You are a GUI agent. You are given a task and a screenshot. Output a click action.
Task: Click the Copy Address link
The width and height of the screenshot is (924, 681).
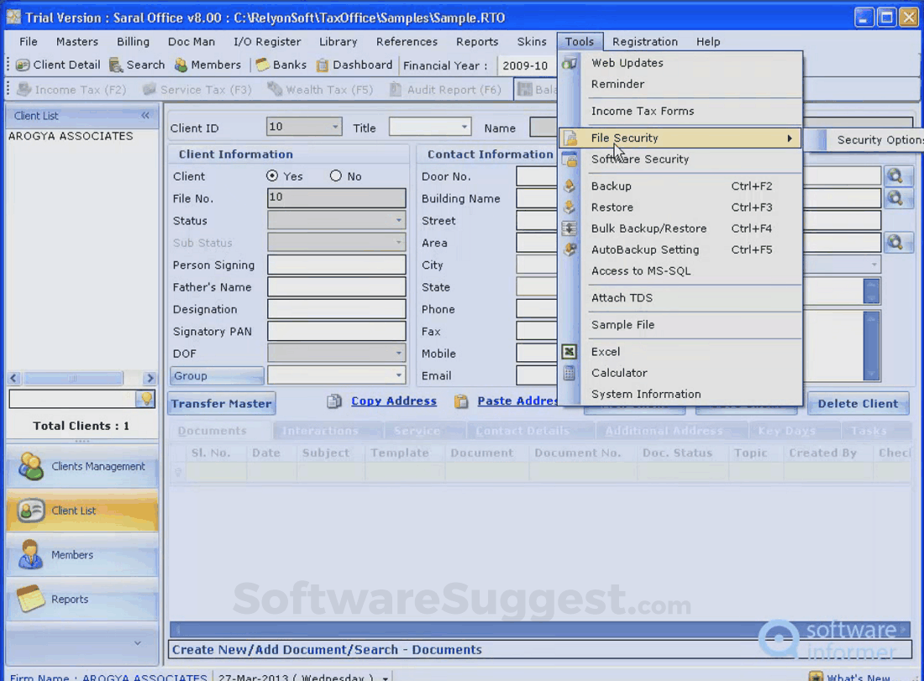(x=393, y=401)
